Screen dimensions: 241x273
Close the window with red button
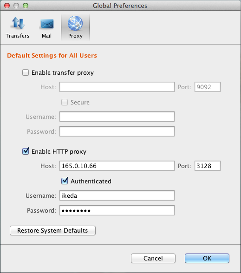coord(7,6)
